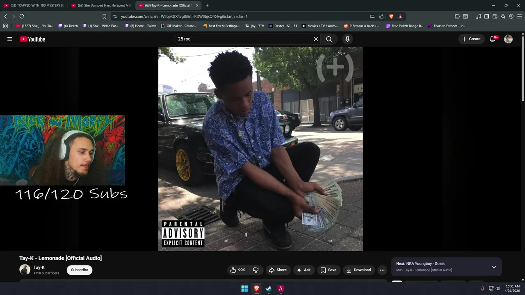Open the (1527) 5ive_ YouTube bookmark

tap(35, 26)
